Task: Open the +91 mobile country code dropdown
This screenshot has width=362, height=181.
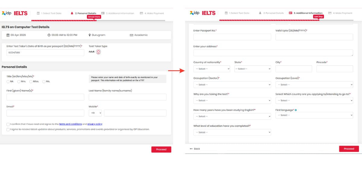Action: (95, 113)
